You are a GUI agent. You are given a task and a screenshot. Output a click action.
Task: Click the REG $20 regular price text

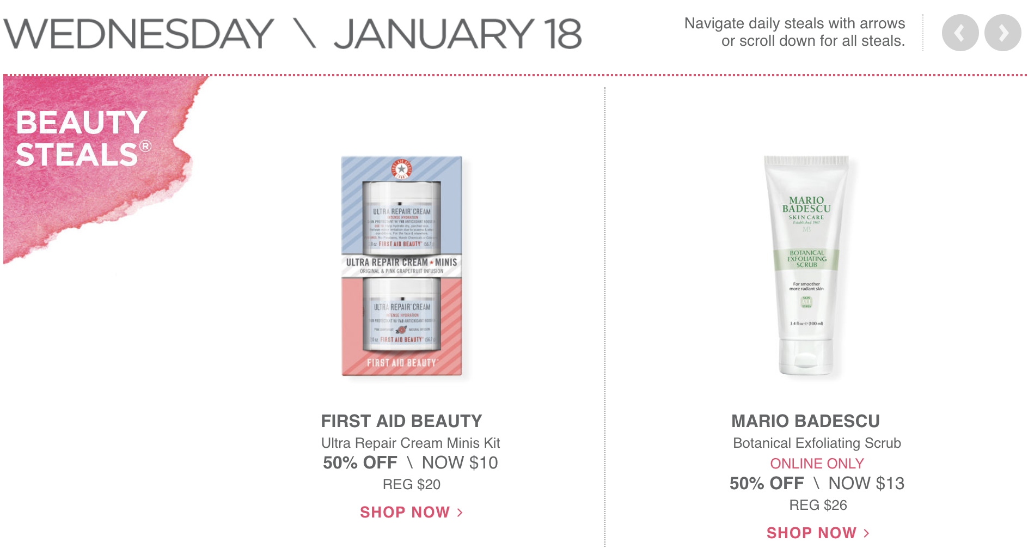pos(411,484)
